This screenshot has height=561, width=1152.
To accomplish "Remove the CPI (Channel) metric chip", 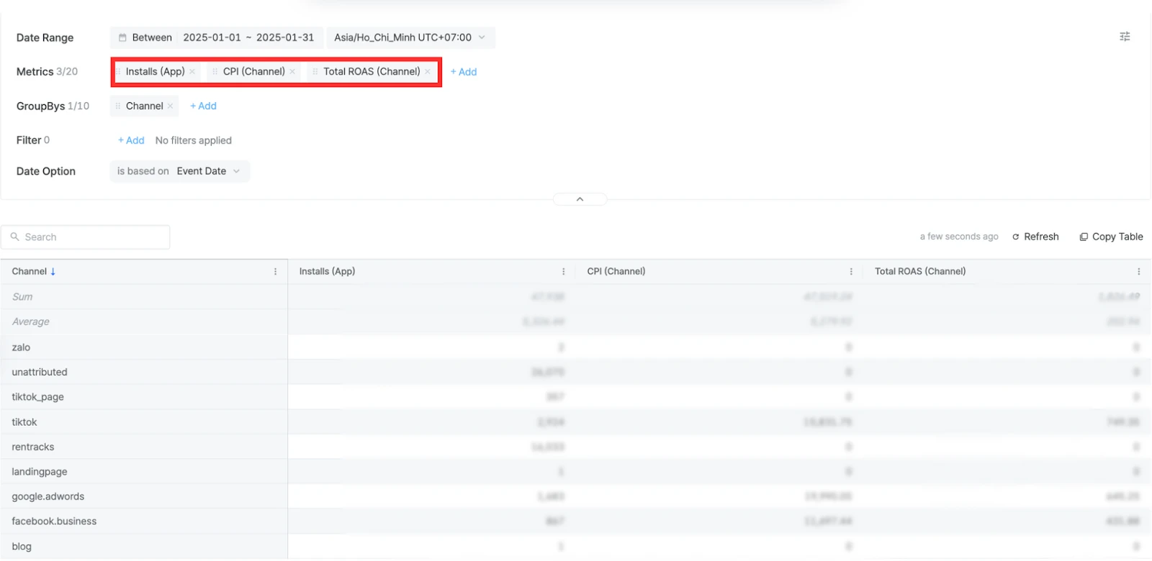I will pos(292,72).
